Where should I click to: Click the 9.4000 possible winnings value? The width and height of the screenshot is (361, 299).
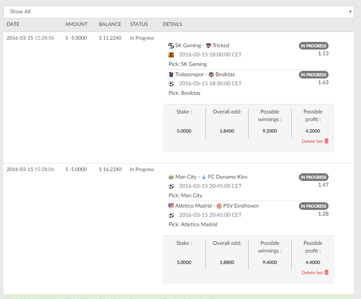click(270, 262)
